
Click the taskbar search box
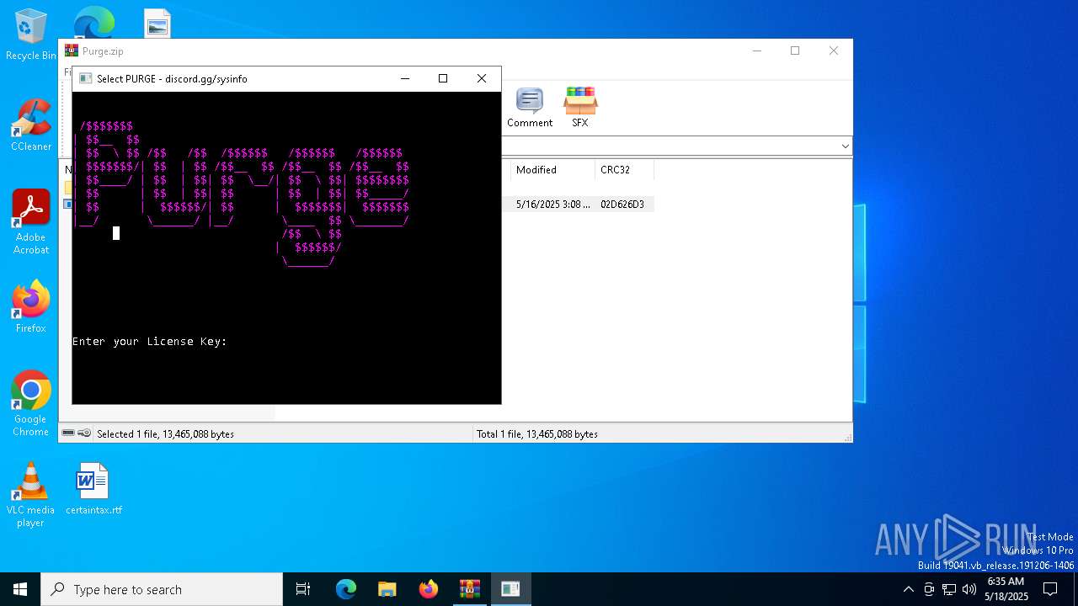(x=162, y=589)
